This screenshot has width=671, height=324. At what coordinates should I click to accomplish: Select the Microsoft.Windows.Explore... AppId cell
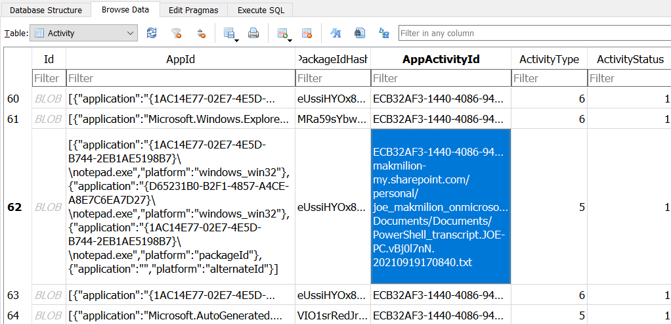coord(181,119)
